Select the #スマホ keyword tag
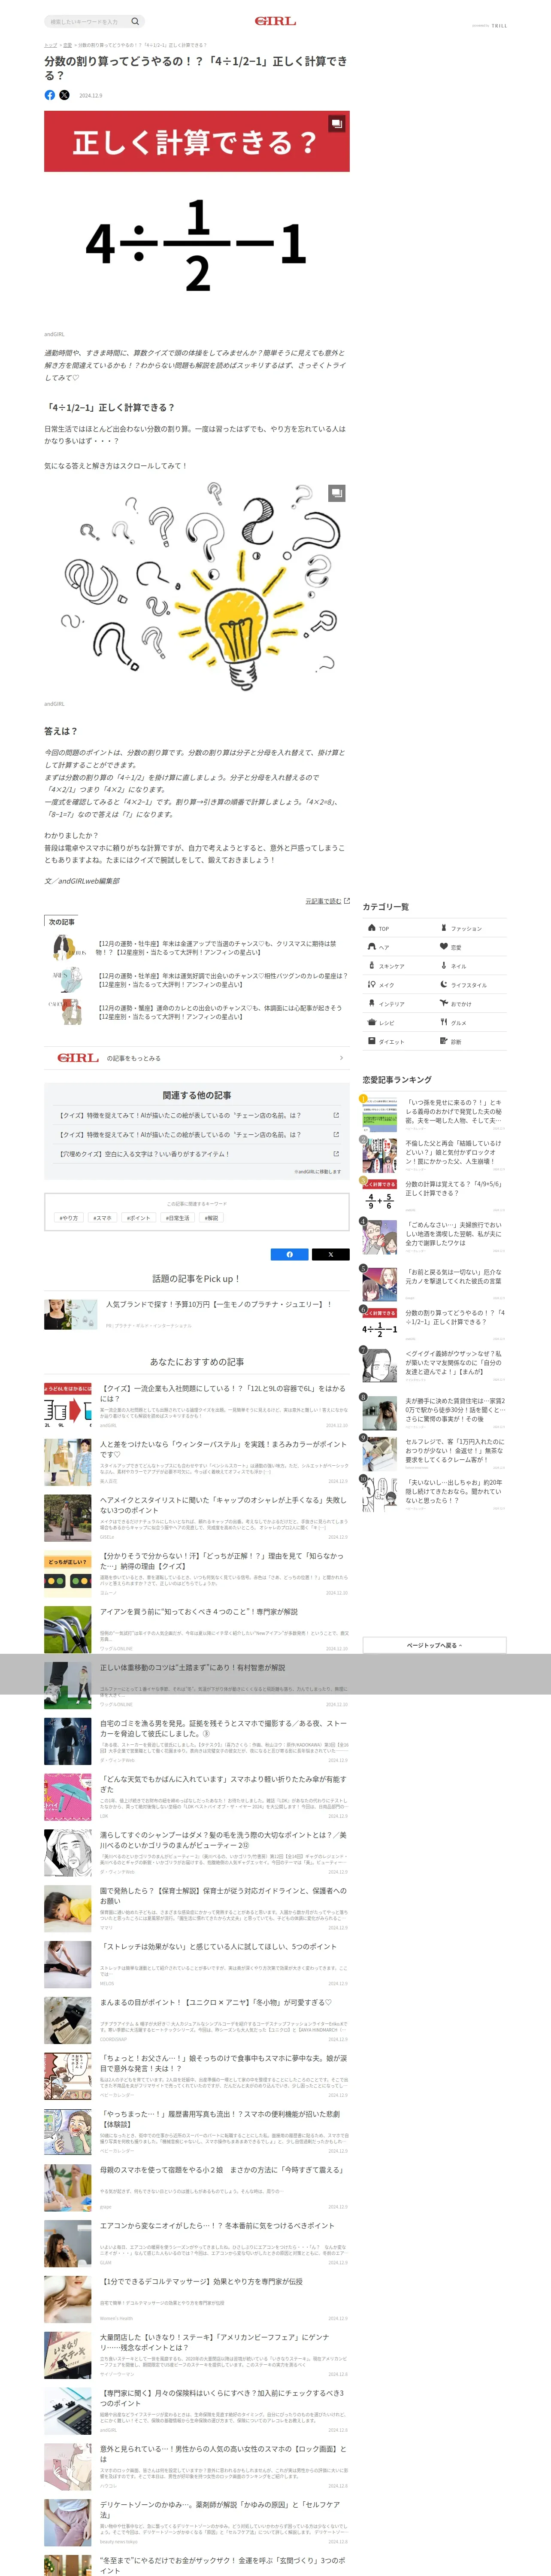 pos(102,1218)
